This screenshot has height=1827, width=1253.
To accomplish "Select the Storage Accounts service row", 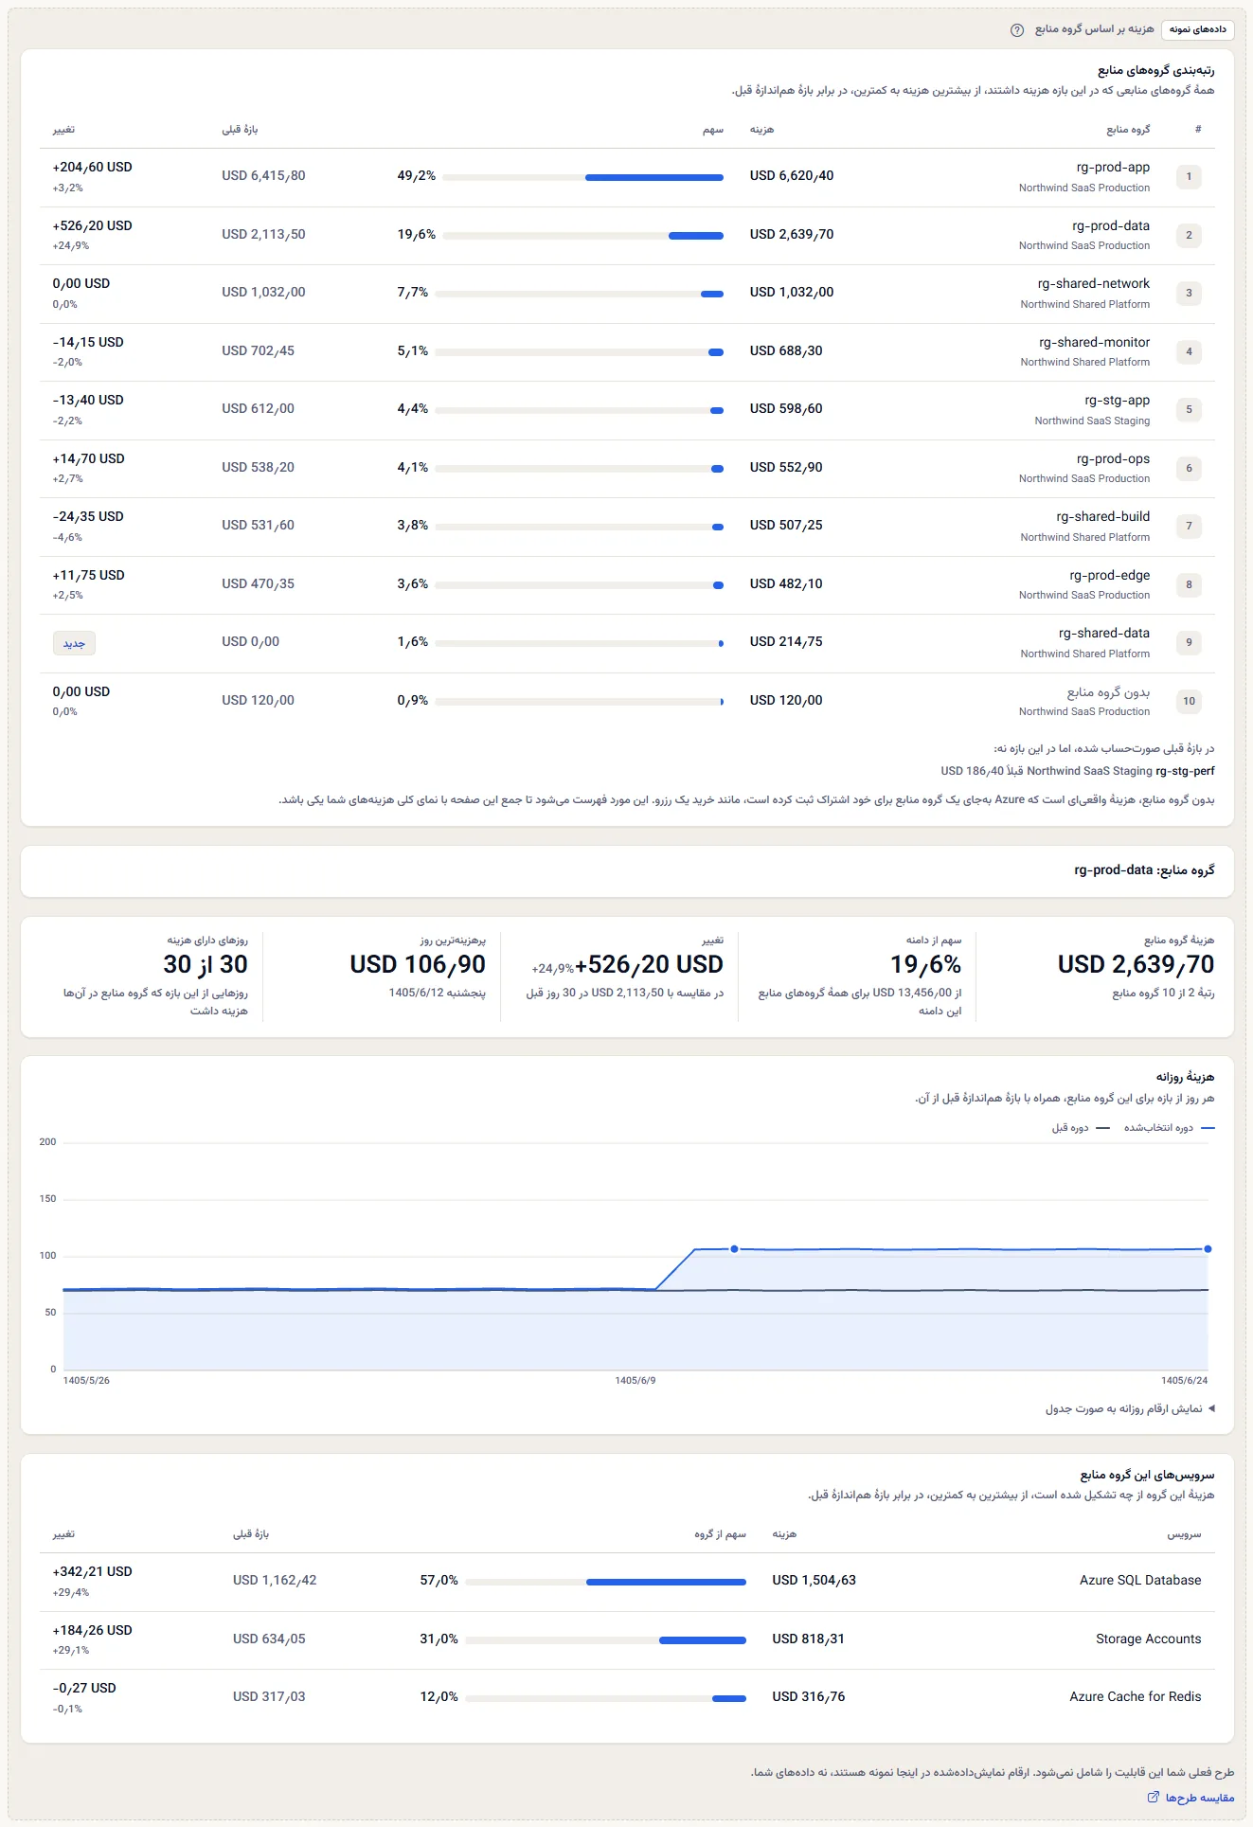I will (627, 1640).
